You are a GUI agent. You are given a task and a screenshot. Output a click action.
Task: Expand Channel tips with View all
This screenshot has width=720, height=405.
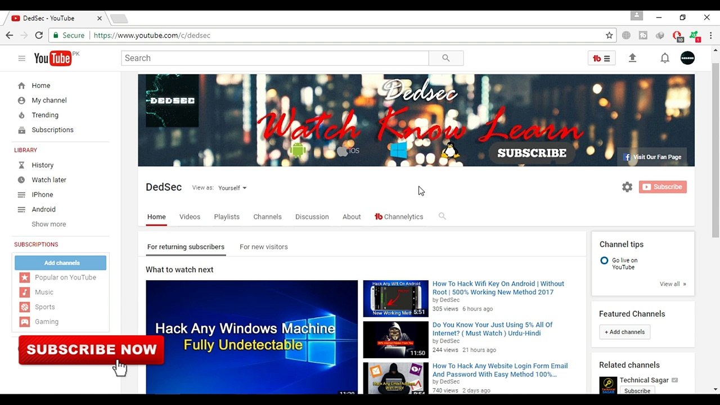click(x=673, y=284)
